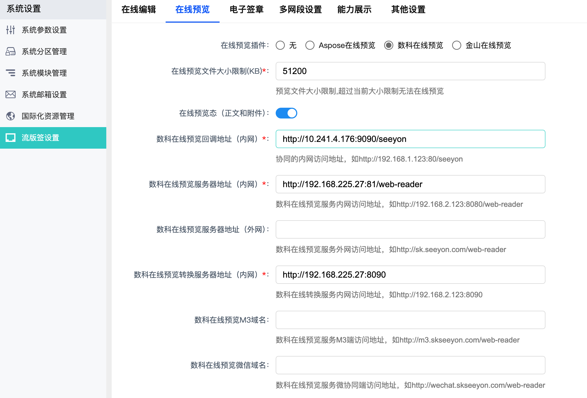This screenshot has width=587, height=398.
Task: Click the sliders icon for 系统参数设置
Action: 11,30
